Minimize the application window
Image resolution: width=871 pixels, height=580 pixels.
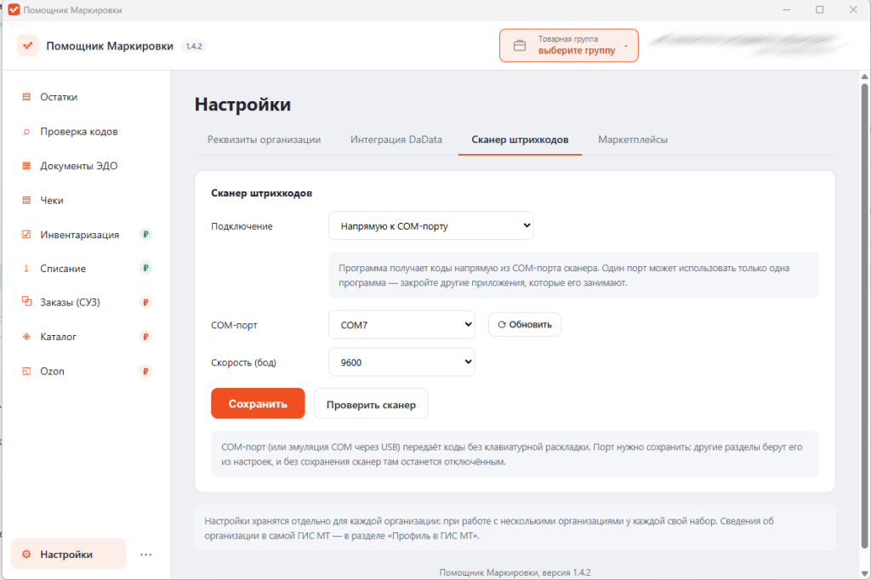[787, 10]
